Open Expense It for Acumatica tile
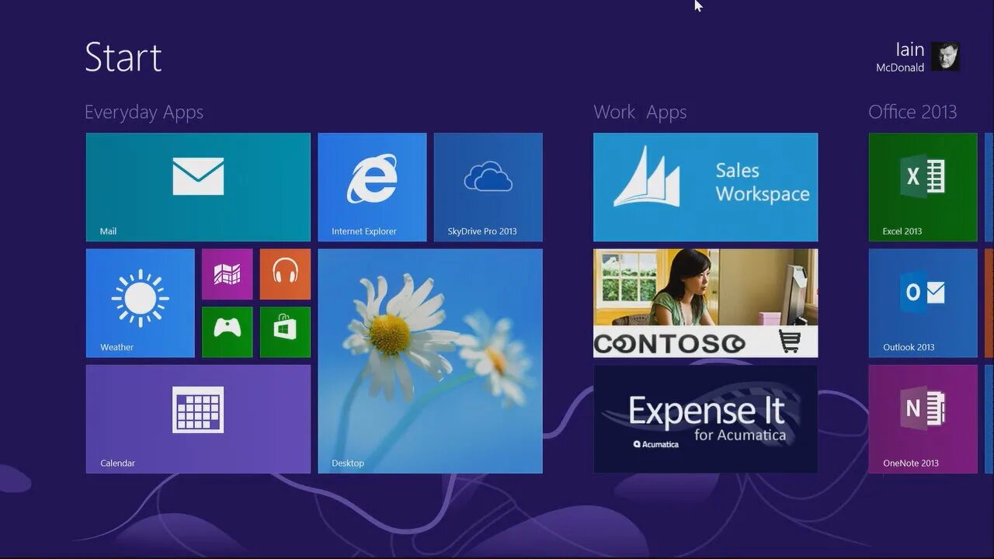This screenshot has width=994, height=559. click(706, 419)
